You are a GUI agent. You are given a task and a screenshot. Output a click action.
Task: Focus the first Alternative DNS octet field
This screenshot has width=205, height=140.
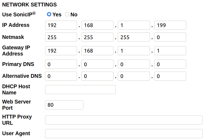tap(61, 76)
